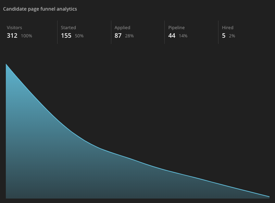The width and height of the screenshot is (275, 203).
Task: Select the Applied stage label
Action: coord(122,27)
